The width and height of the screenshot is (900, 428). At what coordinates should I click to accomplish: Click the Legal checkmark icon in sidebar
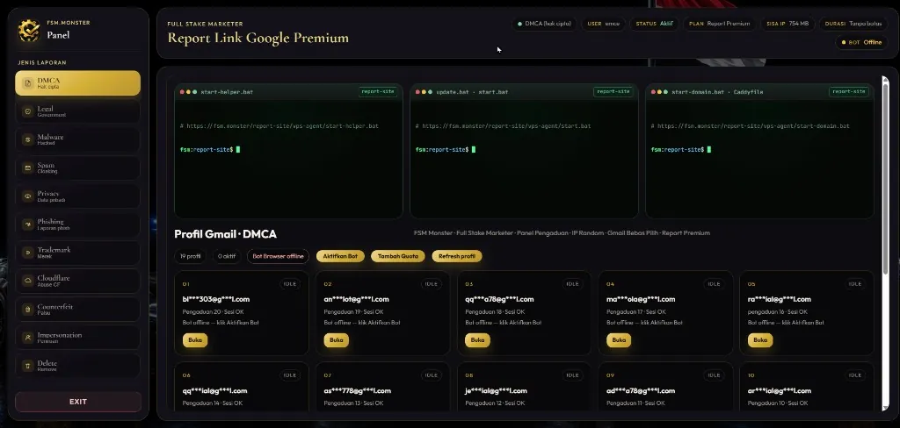point(27,111)
